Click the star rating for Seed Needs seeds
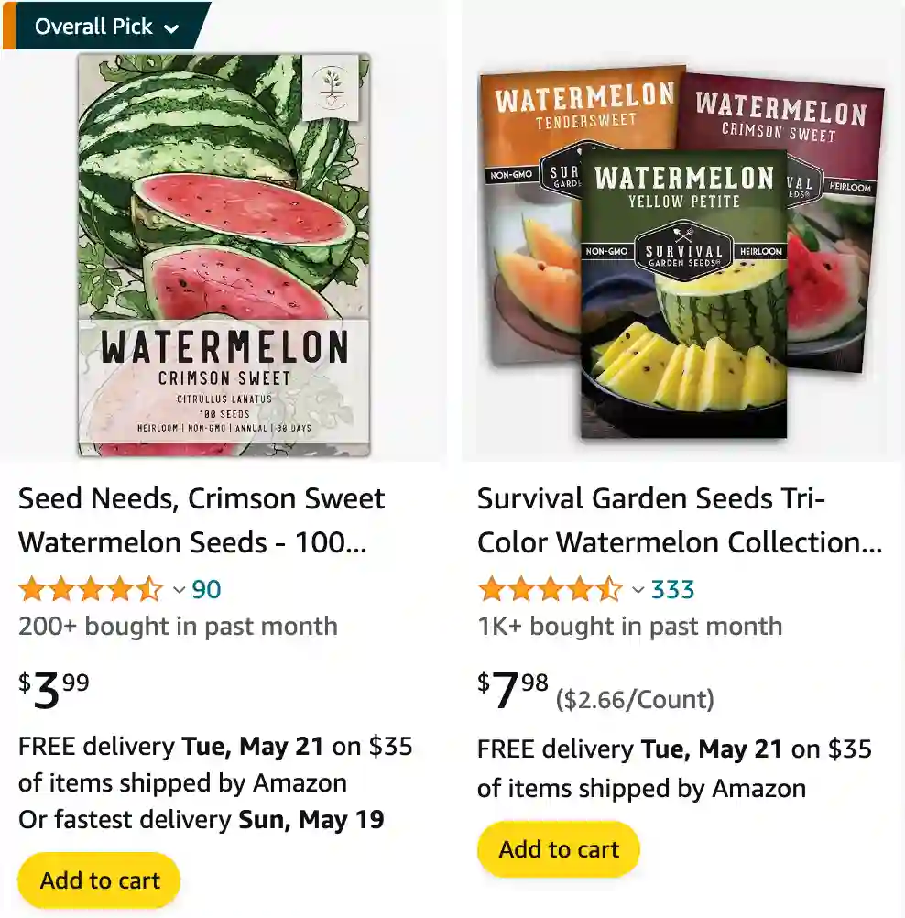 tap(90, 589)
